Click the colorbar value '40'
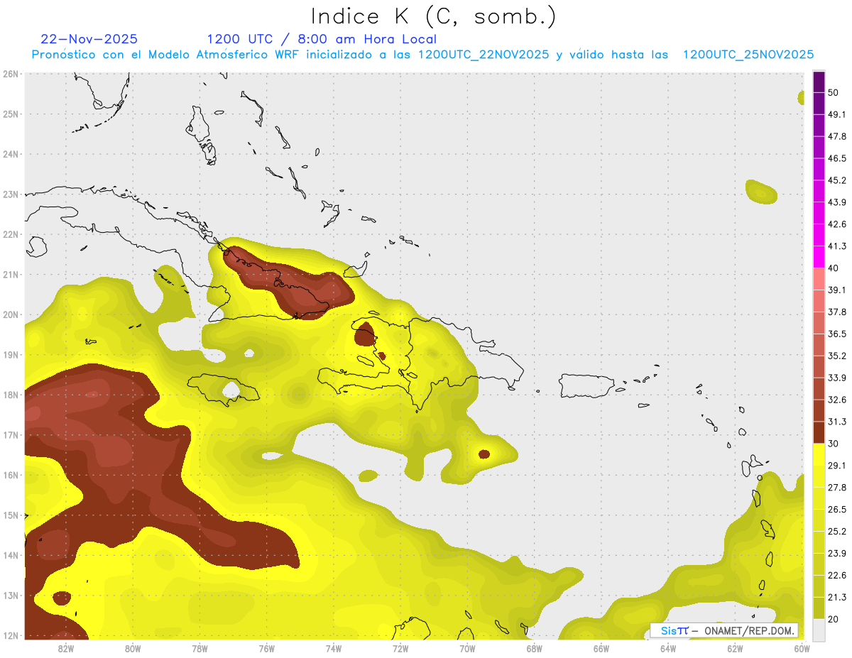The width and height of the screenshot is (852, 658). (834, 268)
